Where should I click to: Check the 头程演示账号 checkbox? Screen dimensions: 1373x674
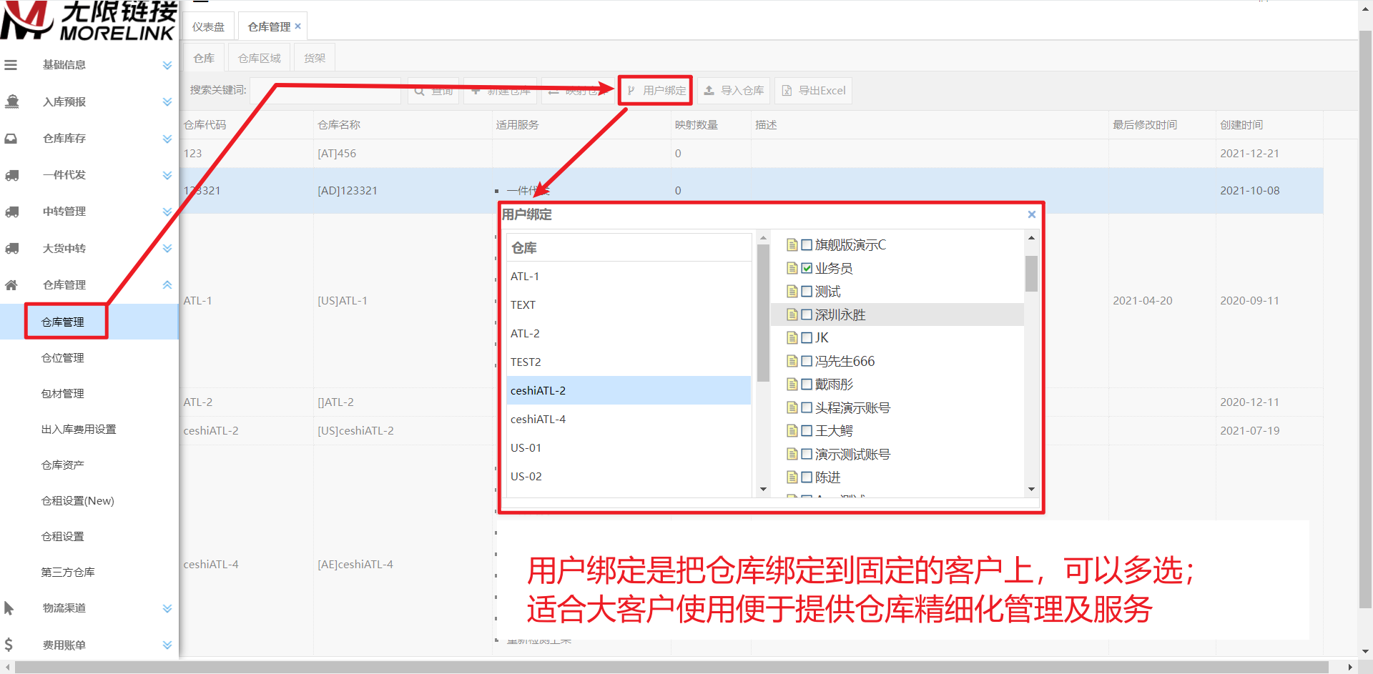tap(807, 407)
